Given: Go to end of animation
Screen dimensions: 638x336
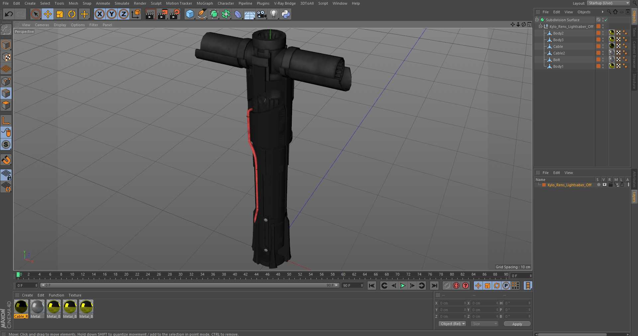Looking at the screenshot, I should (x=434, y=286).
